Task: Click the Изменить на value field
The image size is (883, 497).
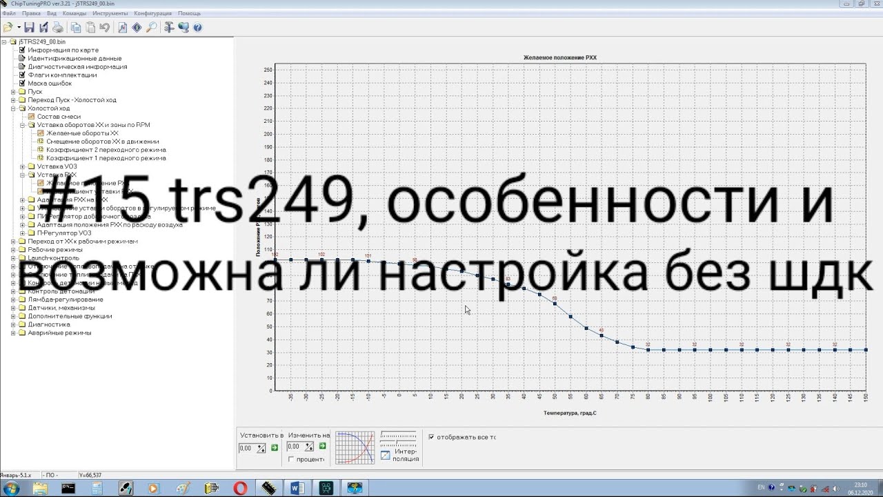Action: 295,447
